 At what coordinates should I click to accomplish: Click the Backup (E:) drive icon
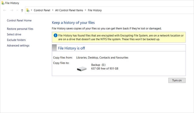click(x=82, y=68)
